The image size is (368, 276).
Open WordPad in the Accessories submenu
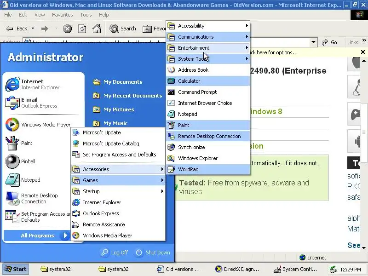click(x=208, y=169)
